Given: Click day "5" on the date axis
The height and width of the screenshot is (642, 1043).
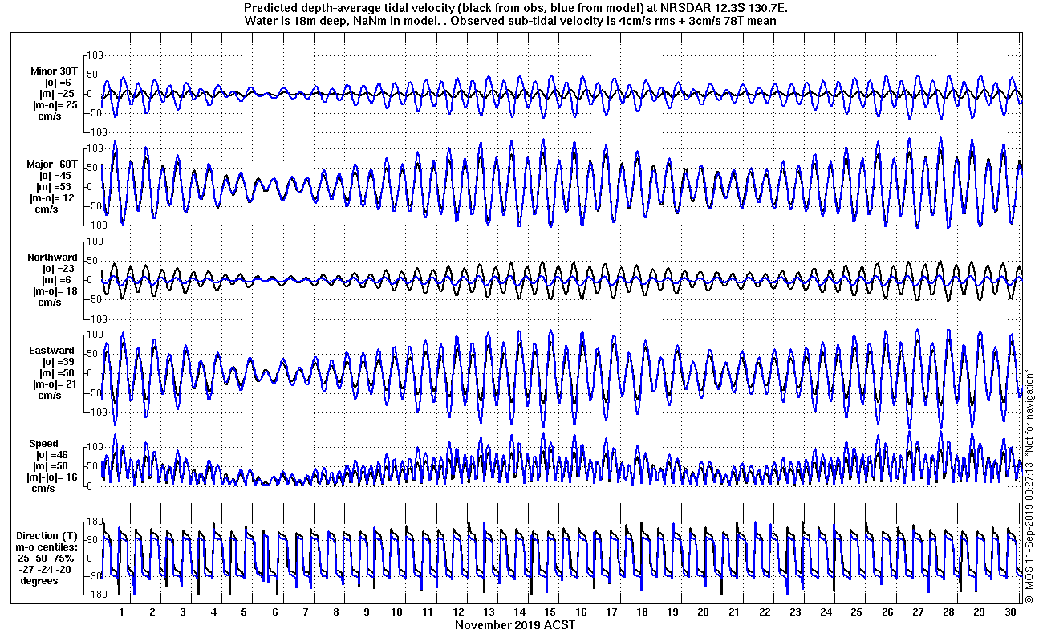Looking at the screenshot, I should (244, 612).
